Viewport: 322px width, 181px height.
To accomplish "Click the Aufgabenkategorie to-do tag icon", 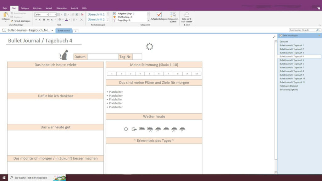I will (159, 14).
